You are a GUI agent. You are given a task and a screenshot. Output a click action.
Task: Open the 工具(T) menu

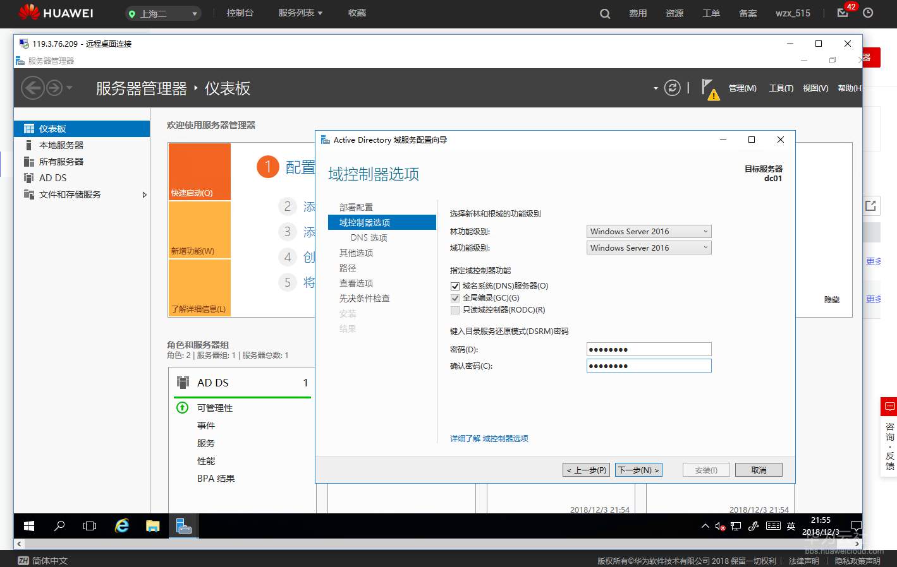[x=781, y=88]
